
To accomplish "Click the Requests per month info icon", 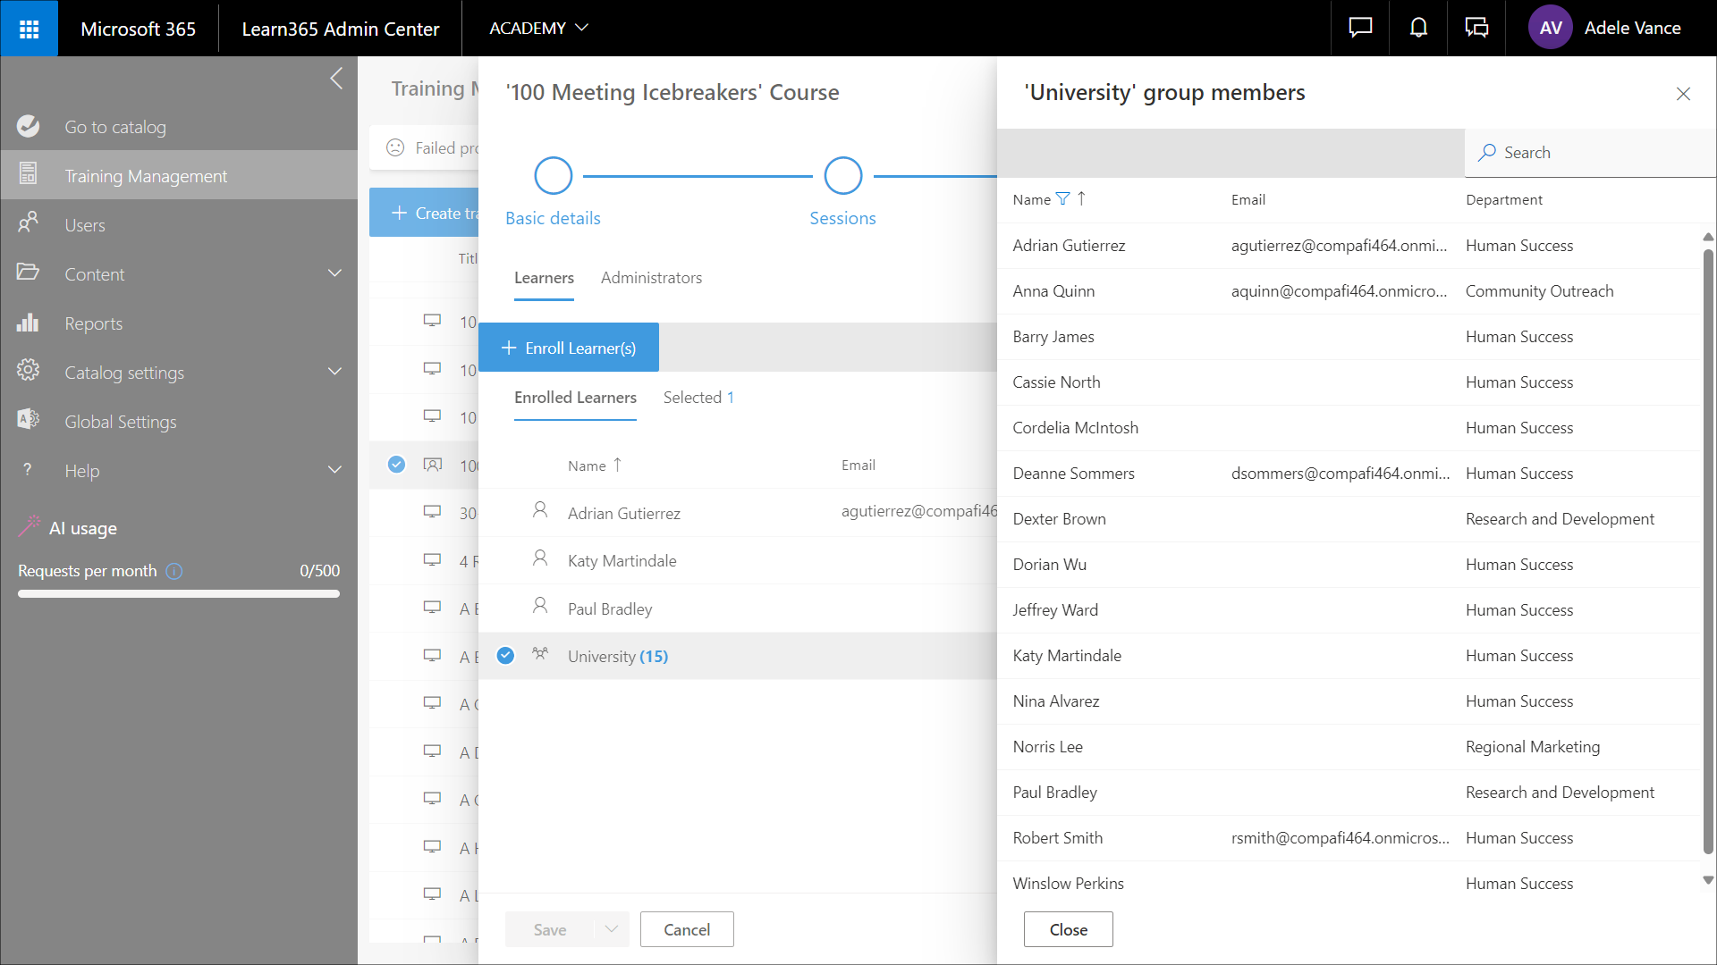I will coord(174,571).
